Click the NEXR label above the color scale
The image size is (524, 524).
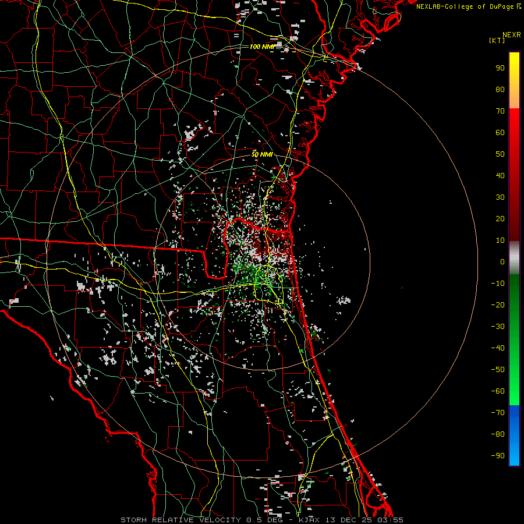point(512,35)
